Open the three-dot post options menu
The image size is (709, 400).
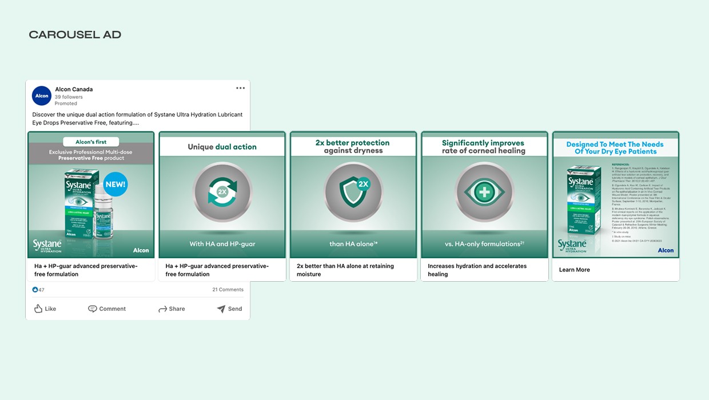(x=241, y=88)
